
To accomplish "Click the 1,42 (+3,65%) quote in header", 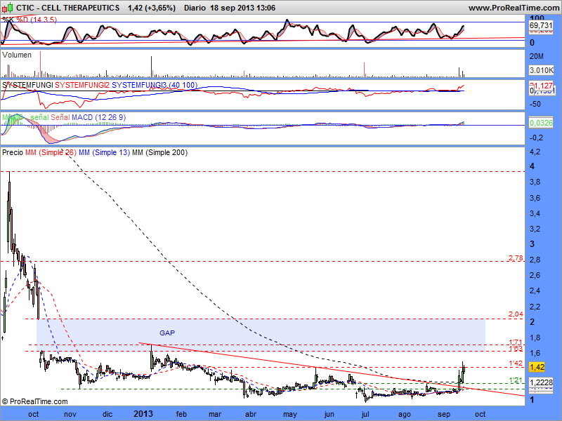I will pos(152,8).
